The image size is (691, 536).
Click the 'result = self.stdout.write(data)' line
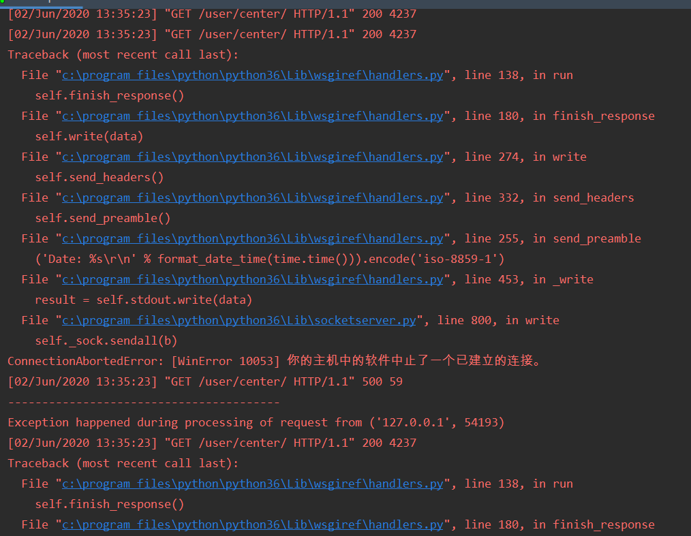(x=143, y=300)
